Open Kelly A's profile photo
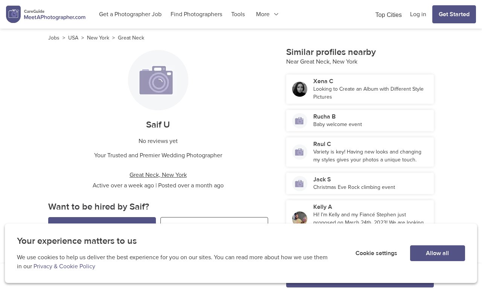The height and width of the screenshot is (301, 482). (x=300, y=218)
